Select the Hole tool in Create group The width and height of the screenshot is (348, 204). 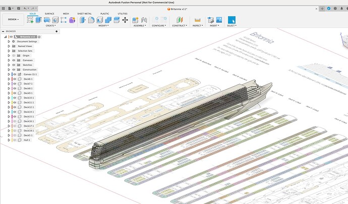click(55, 20)
